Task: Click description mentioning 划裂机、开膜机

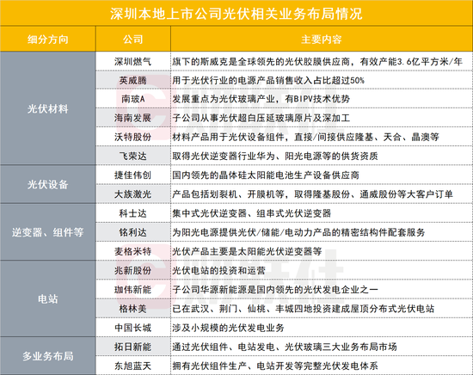Action: tap(312, 194)
